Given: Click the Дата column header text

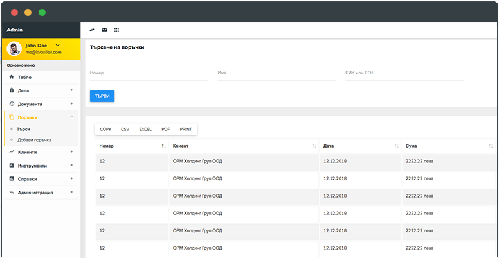Looking at the screenshot, I should (x=329, y=146).
